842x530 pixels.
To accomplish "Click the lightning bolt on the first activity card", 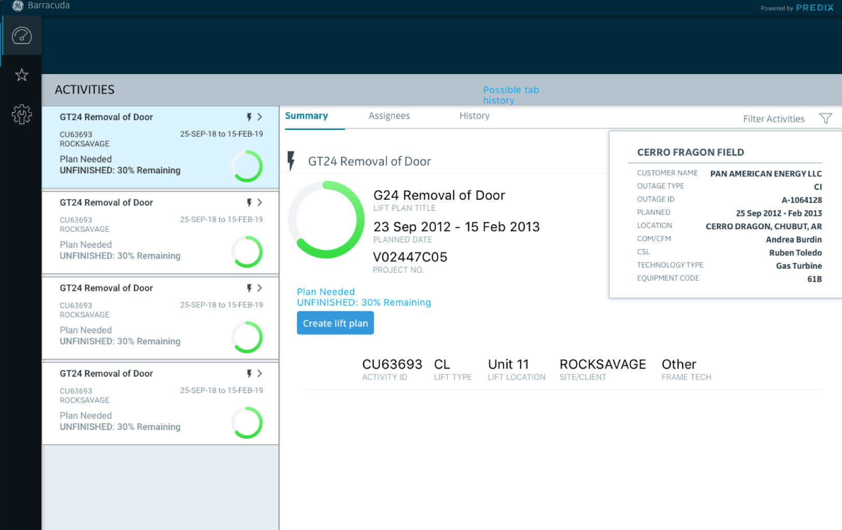I will (x=249, y=117).
